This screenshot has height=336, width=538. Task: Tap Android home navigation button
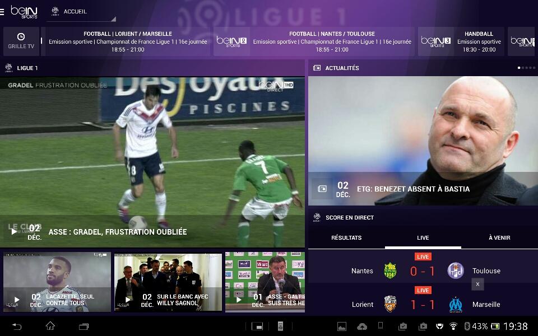tap(50, 326)
